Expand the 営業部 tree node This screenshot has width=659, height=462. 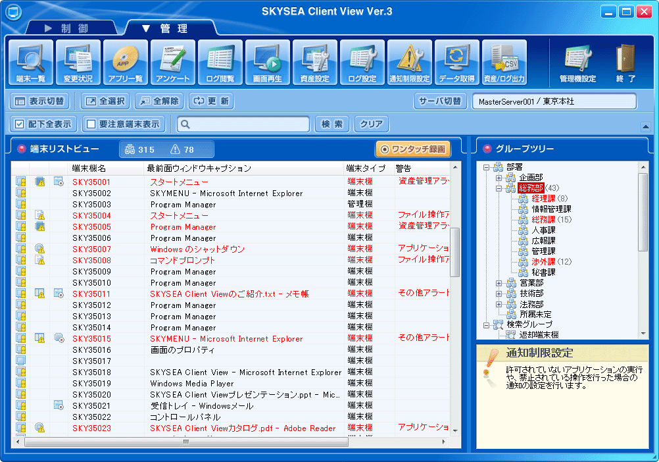(x=499, y=283)
